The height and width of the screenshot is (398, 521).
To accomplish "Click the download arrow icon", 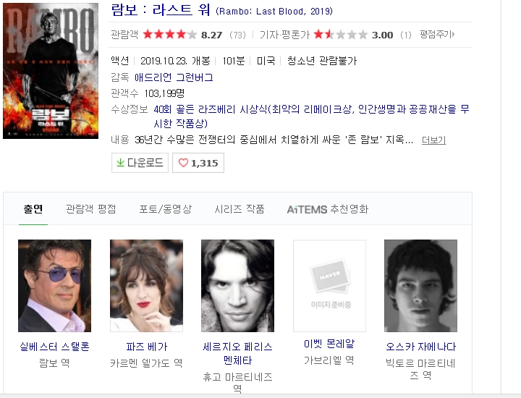I will click(120, 163).
